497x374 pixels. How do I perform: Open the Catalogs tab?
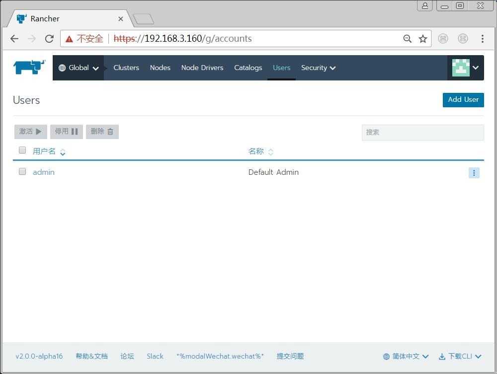click(248, 68)
